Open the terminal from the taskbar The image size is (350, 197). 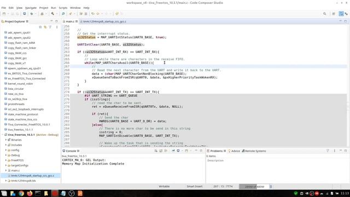point(38,193)
